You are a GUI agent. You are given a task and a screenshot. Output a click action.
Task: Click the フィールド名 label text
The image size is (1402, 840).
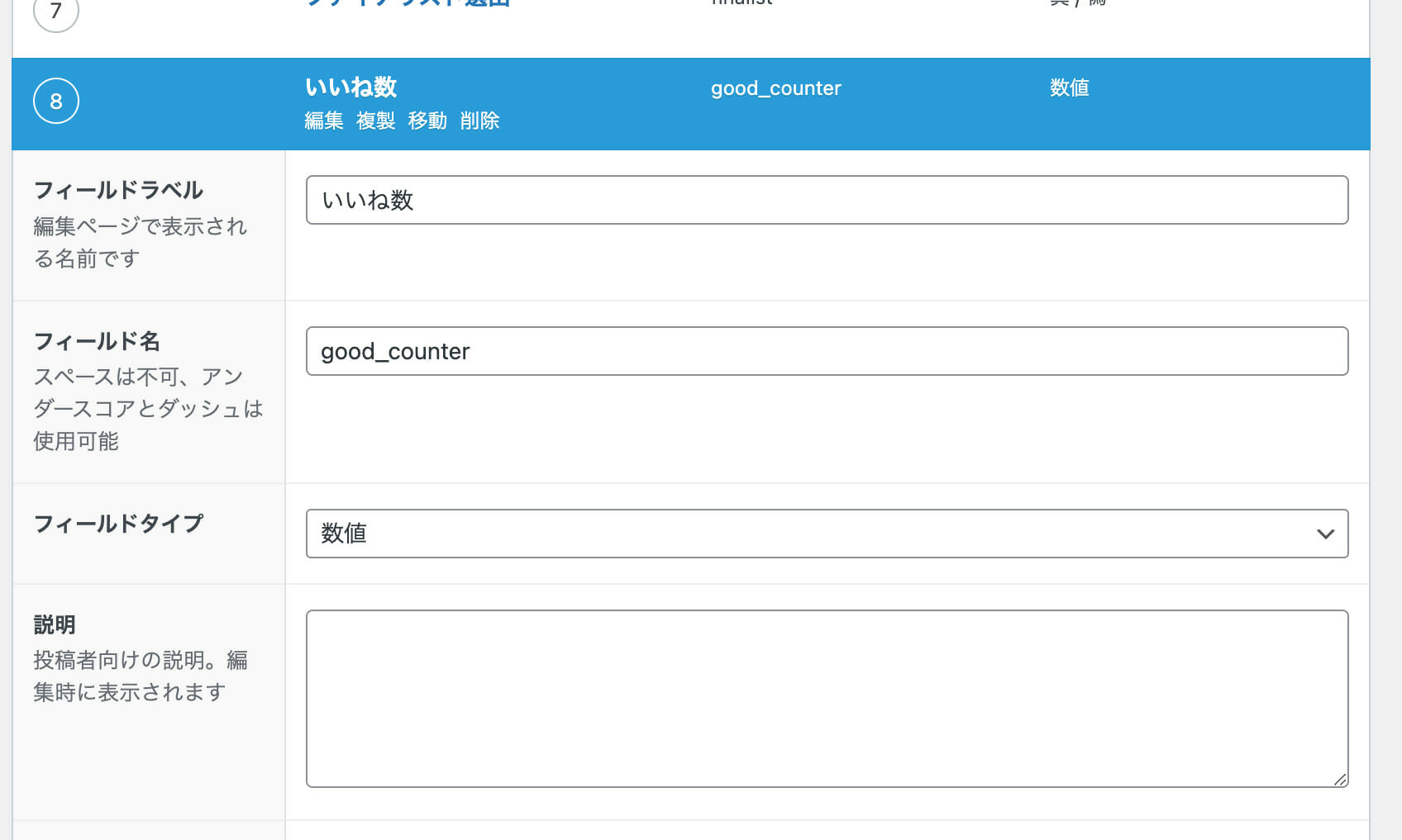[97, 341]
